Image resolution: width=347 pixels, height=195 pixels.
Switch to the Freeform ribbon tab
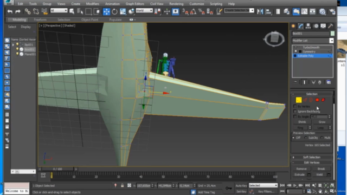point(40,19)
